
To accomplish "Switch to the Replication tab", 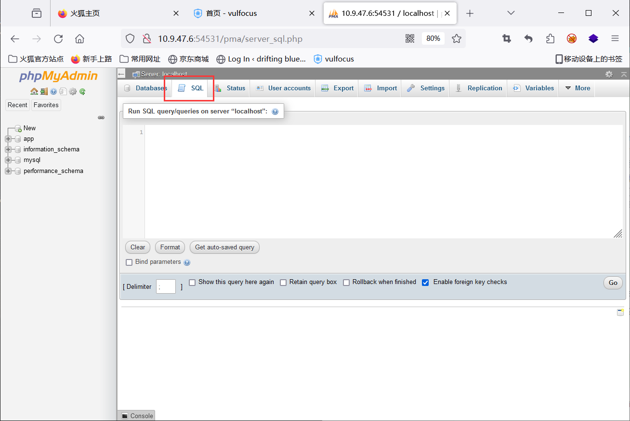I will tap(479, 88).
